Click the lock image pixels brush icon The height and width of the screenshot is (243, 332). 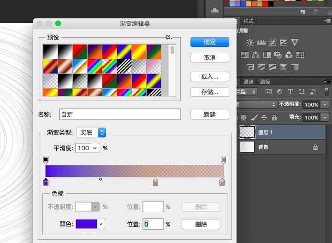coord(254,118)
